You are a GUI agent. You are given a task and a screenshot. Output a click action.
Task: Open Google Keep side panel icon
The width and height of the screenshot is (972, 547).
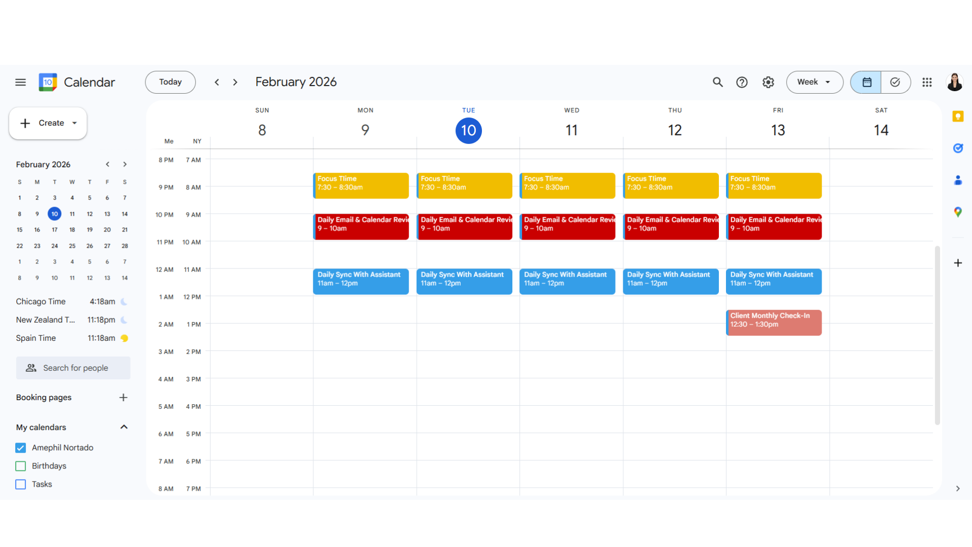click(x=958, y=116)
